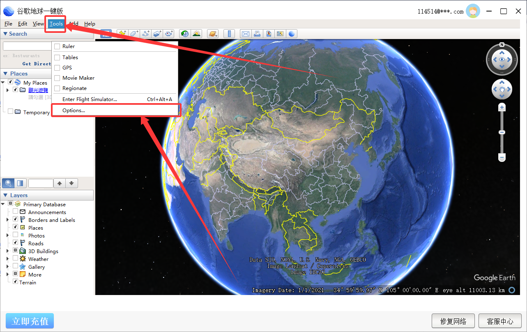Check the Movie Maker menu option
This screenshot has width=527, height=332.
coord(57,78)
